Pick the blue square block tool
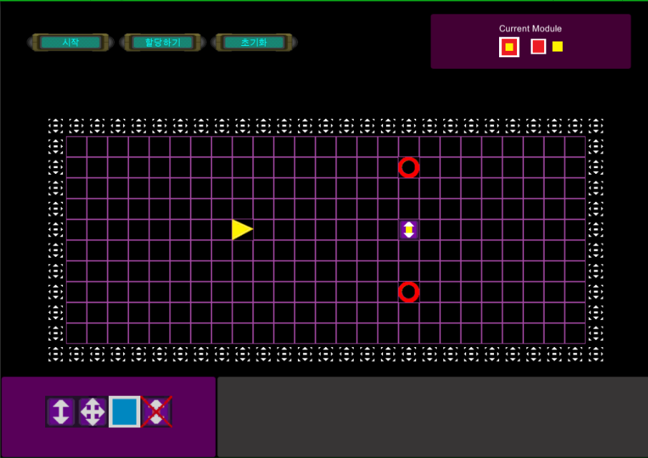This screenshot has width=648, height=458. tap(125, 411)
